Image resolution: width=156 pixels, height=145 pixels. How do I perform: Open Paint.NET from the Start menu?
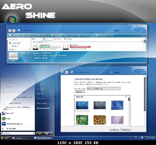pos(8,113)
